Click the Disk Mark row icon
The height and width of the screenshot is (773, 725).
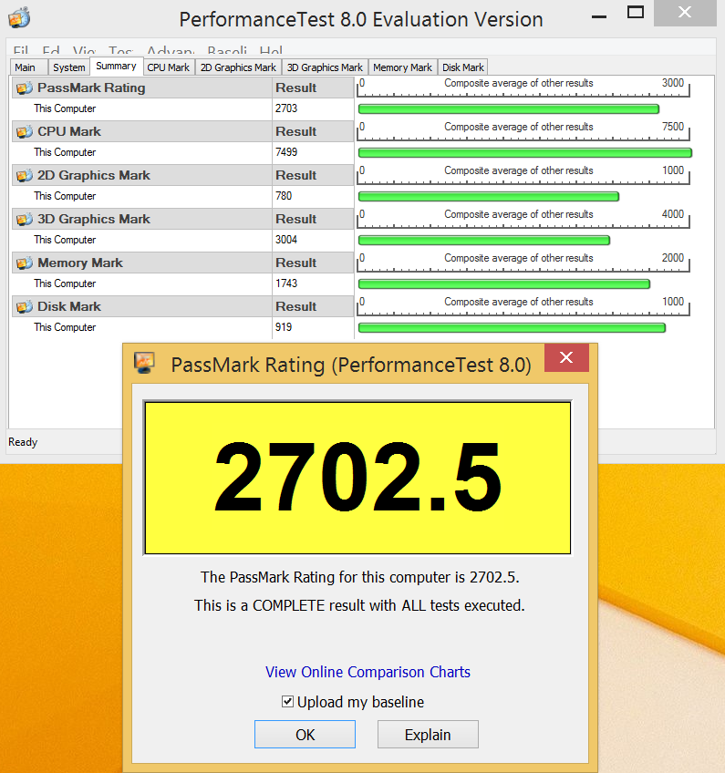pyautogui.click(x=24, y=307)
